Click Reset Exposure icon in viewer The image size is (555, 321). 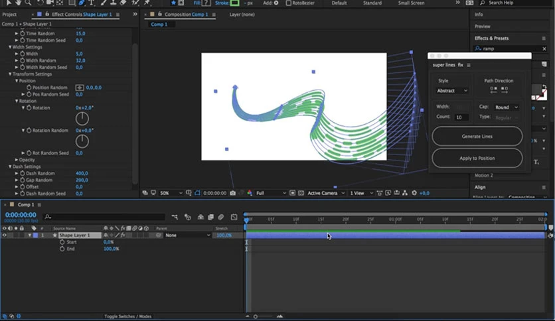[414, 193]
